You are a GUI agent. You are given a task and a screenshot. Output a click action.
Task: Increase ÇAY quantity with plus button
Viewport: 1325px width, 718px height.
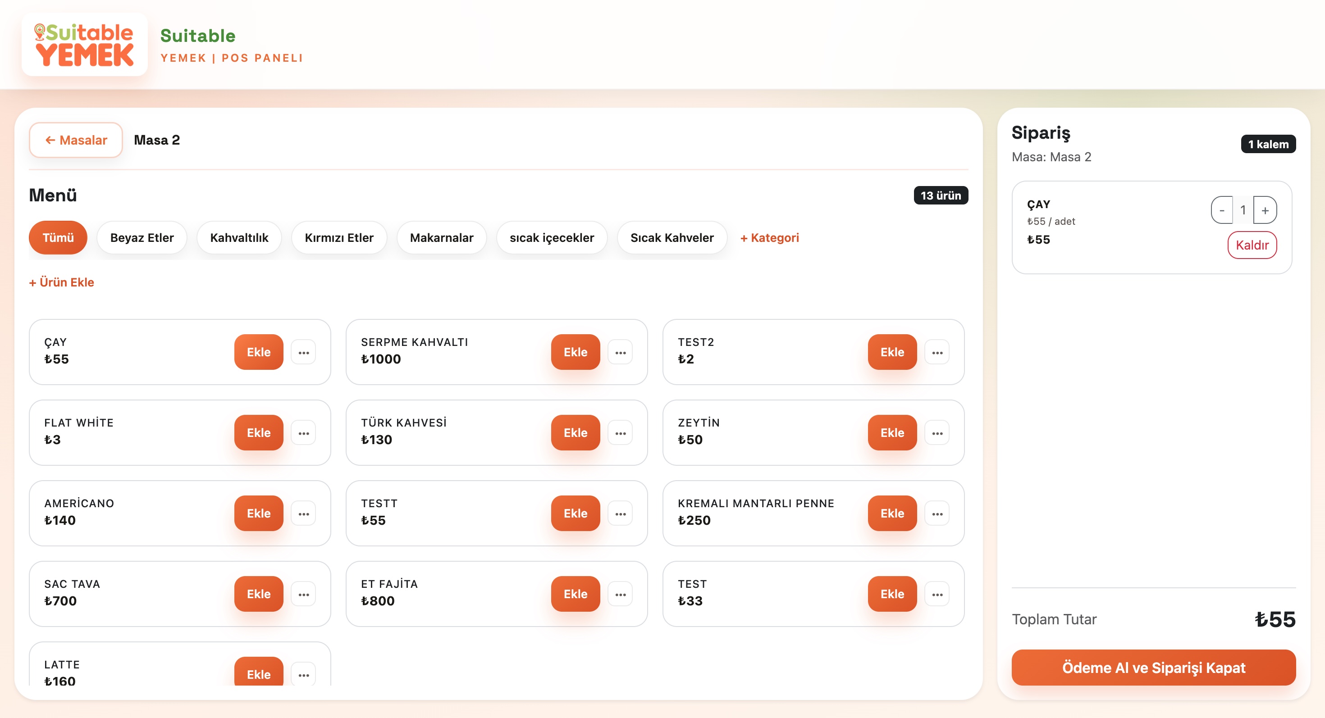1265,210
